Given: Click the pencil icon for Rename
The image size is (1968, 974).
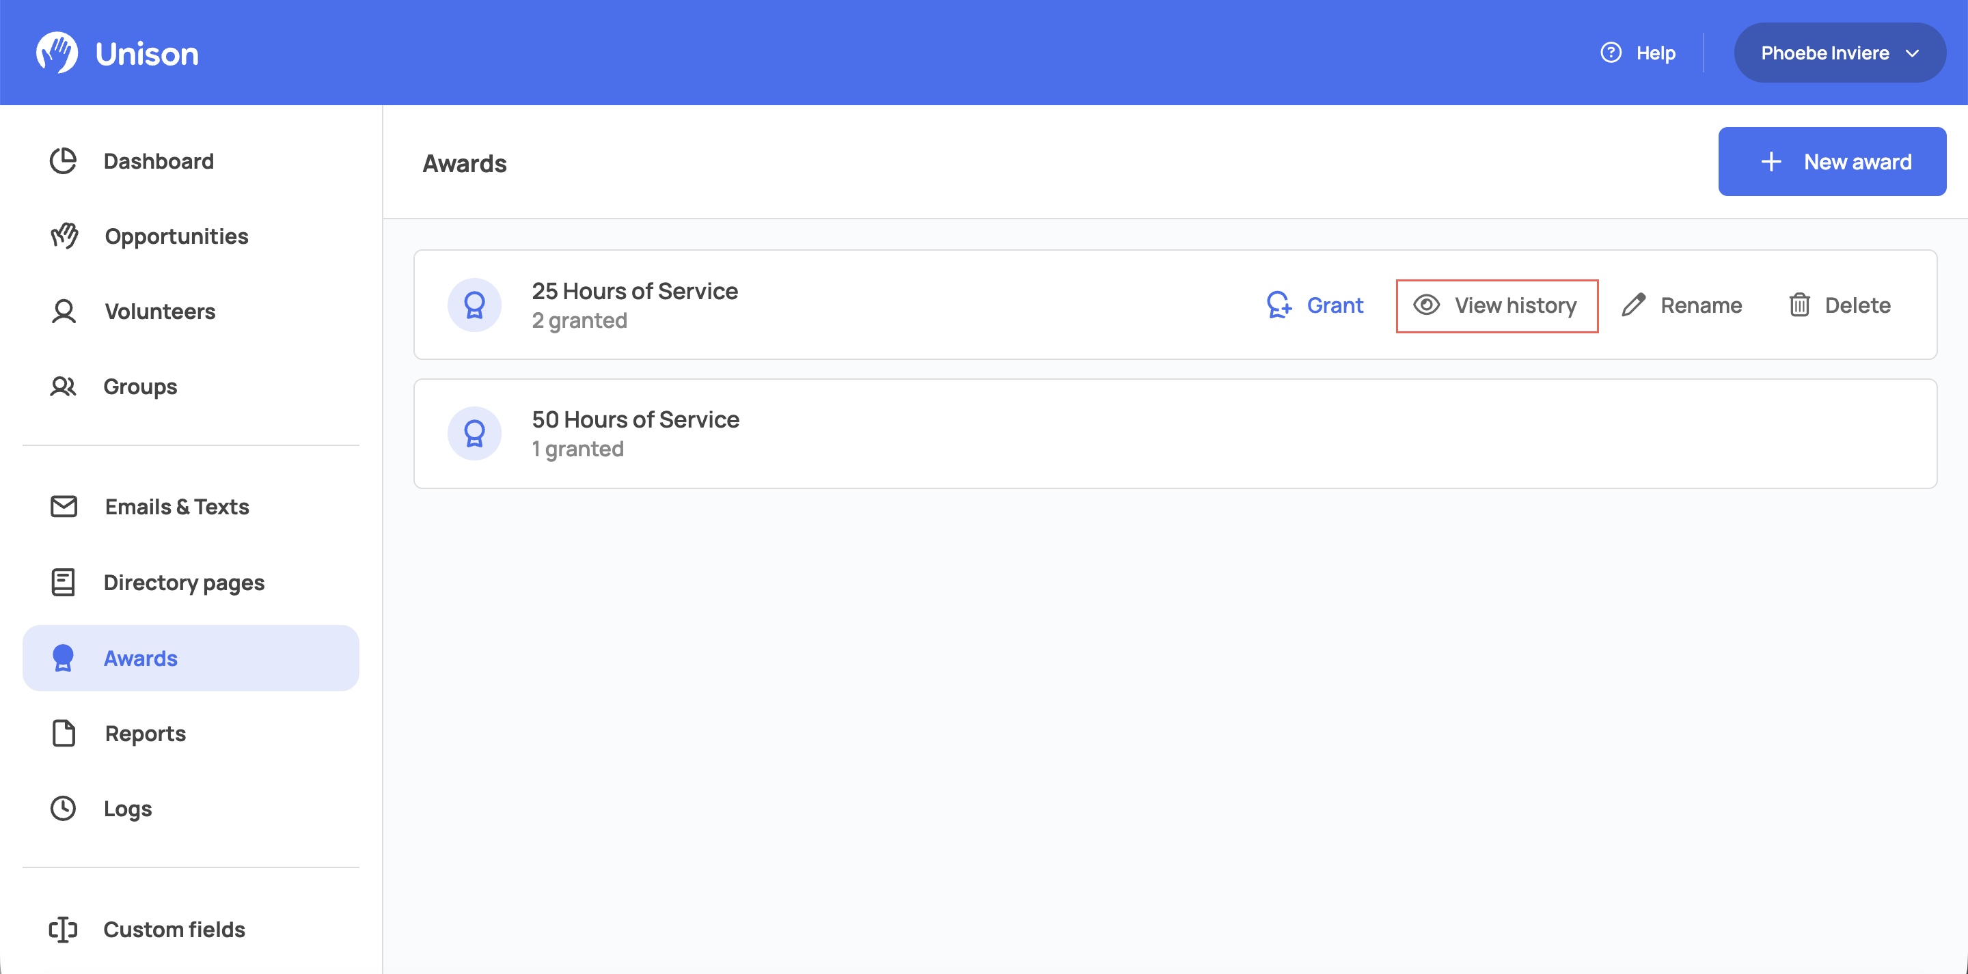Looking at the screenshot, I should coord(1633,305).
